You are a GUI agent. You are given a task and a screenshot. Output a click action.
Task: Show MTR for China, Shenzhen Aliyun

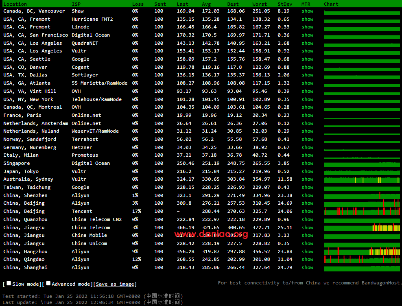307,195
